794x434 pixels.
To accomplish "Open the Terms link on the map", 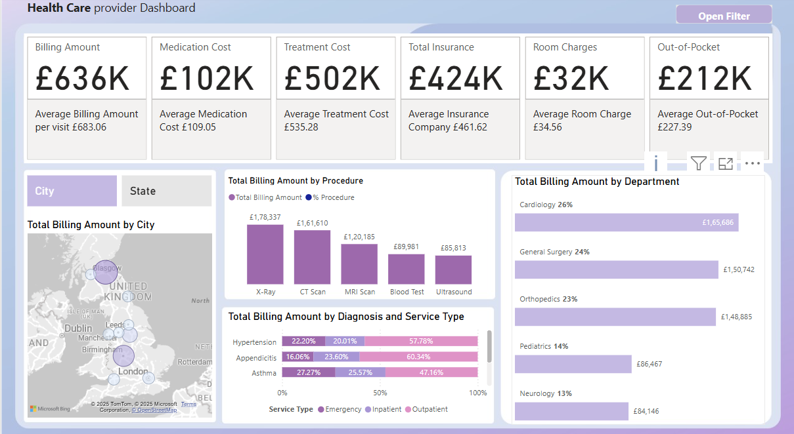I will click(x=188, y=404).
